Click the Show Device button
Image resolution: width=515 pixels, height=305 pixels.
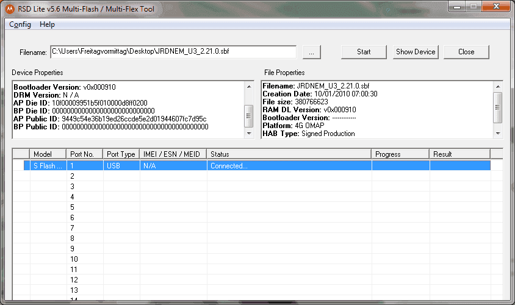416,52
